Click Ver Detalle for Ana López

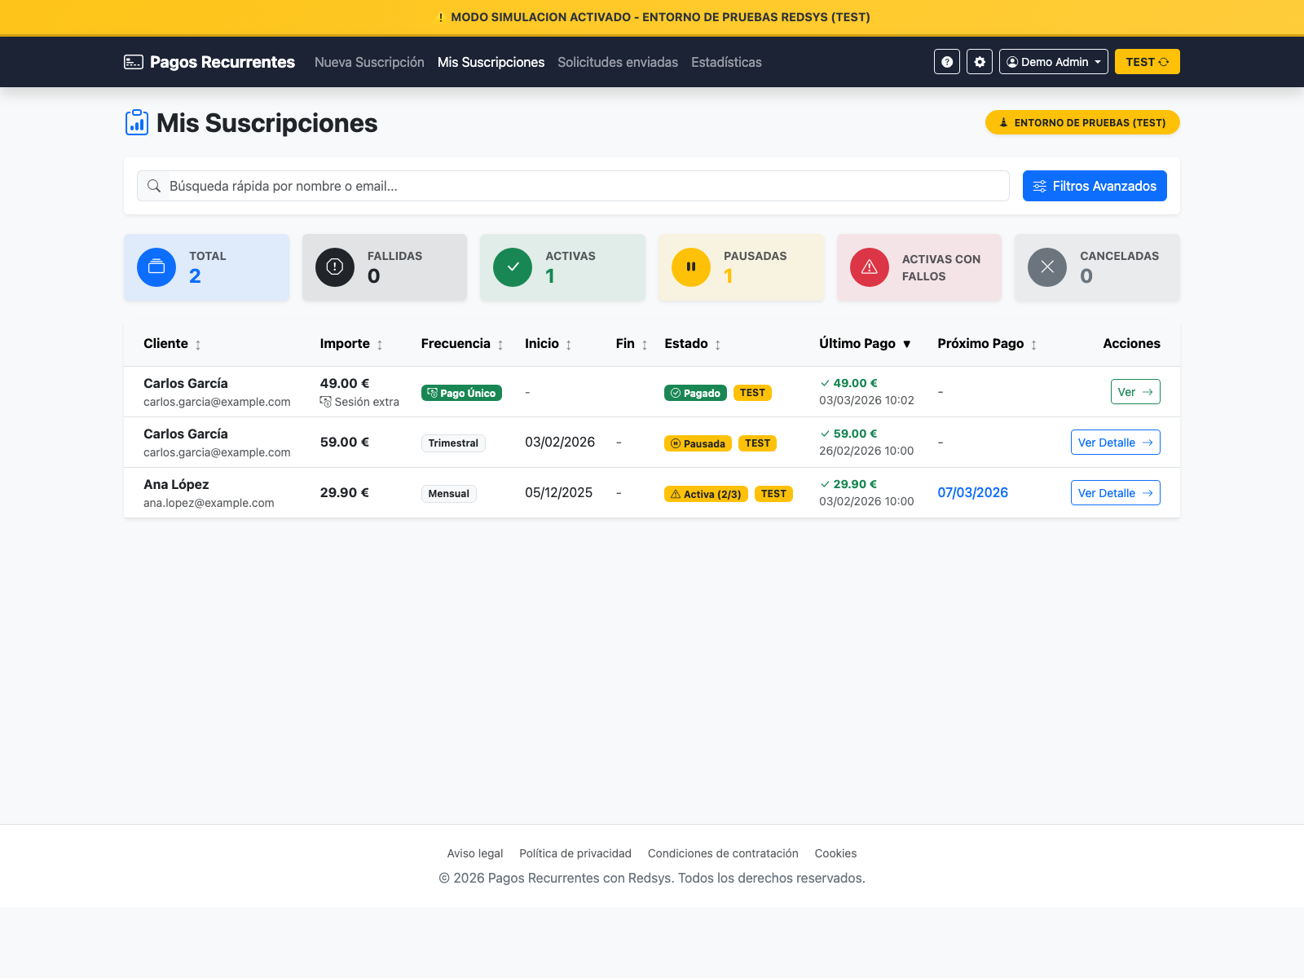pyautogui.click(x=1115, y=492)
